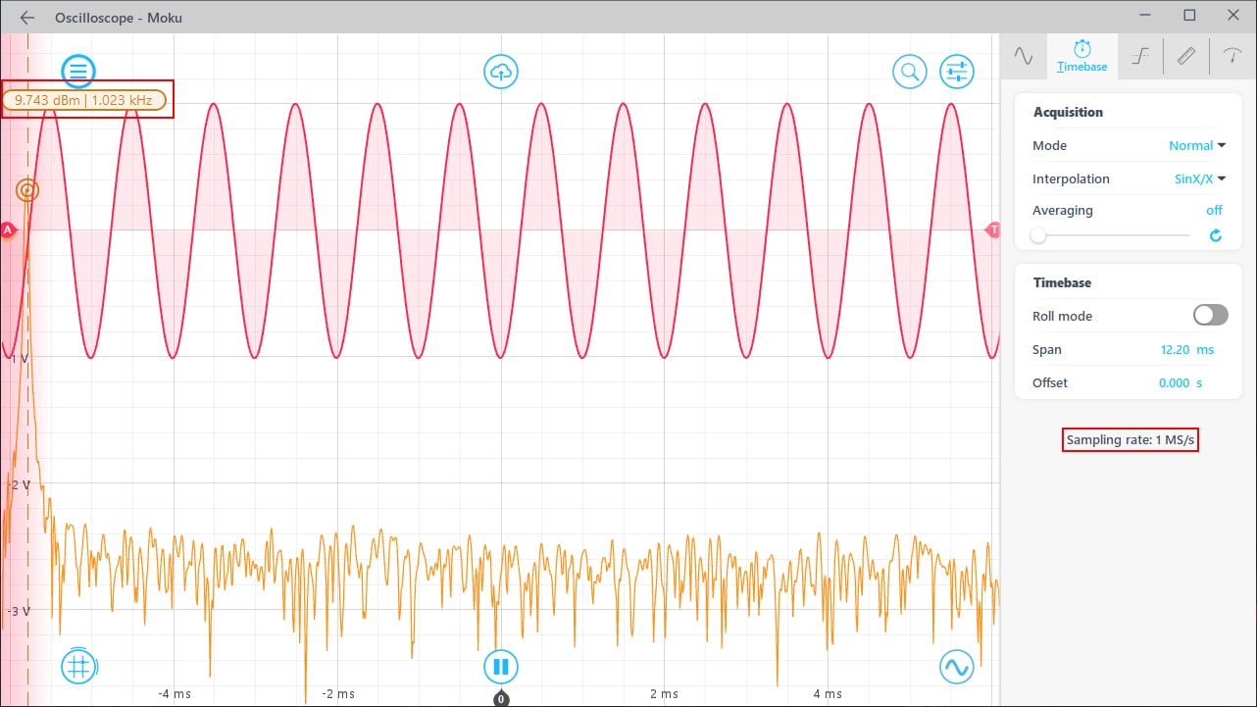Go back using the arrow icon
This screenshot has width=1257, height=707.
coord(27,18)
